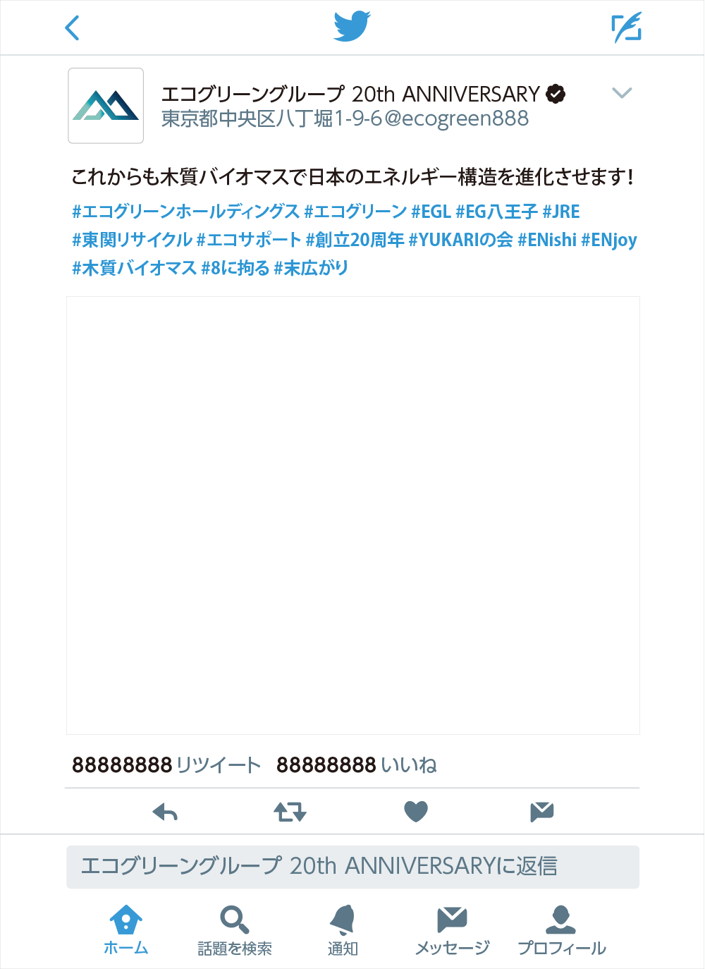Open the プロフィール tab
The width and height of the screenshot is (705, 969).
tap(561, 930)
